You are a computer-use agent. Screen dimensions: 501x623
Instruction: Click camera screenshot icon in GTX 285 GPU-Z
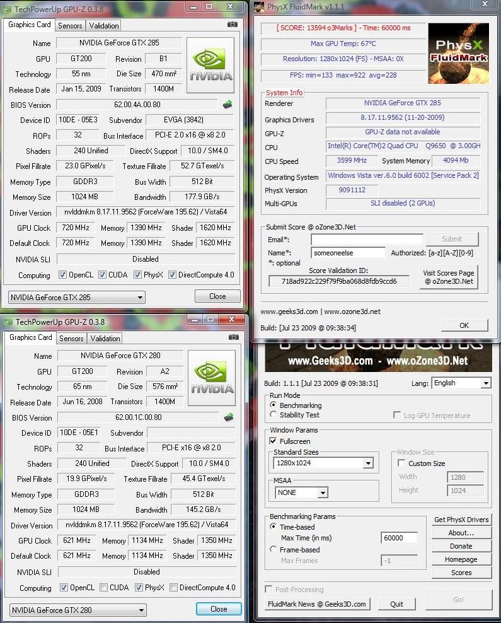pos(233,24)
